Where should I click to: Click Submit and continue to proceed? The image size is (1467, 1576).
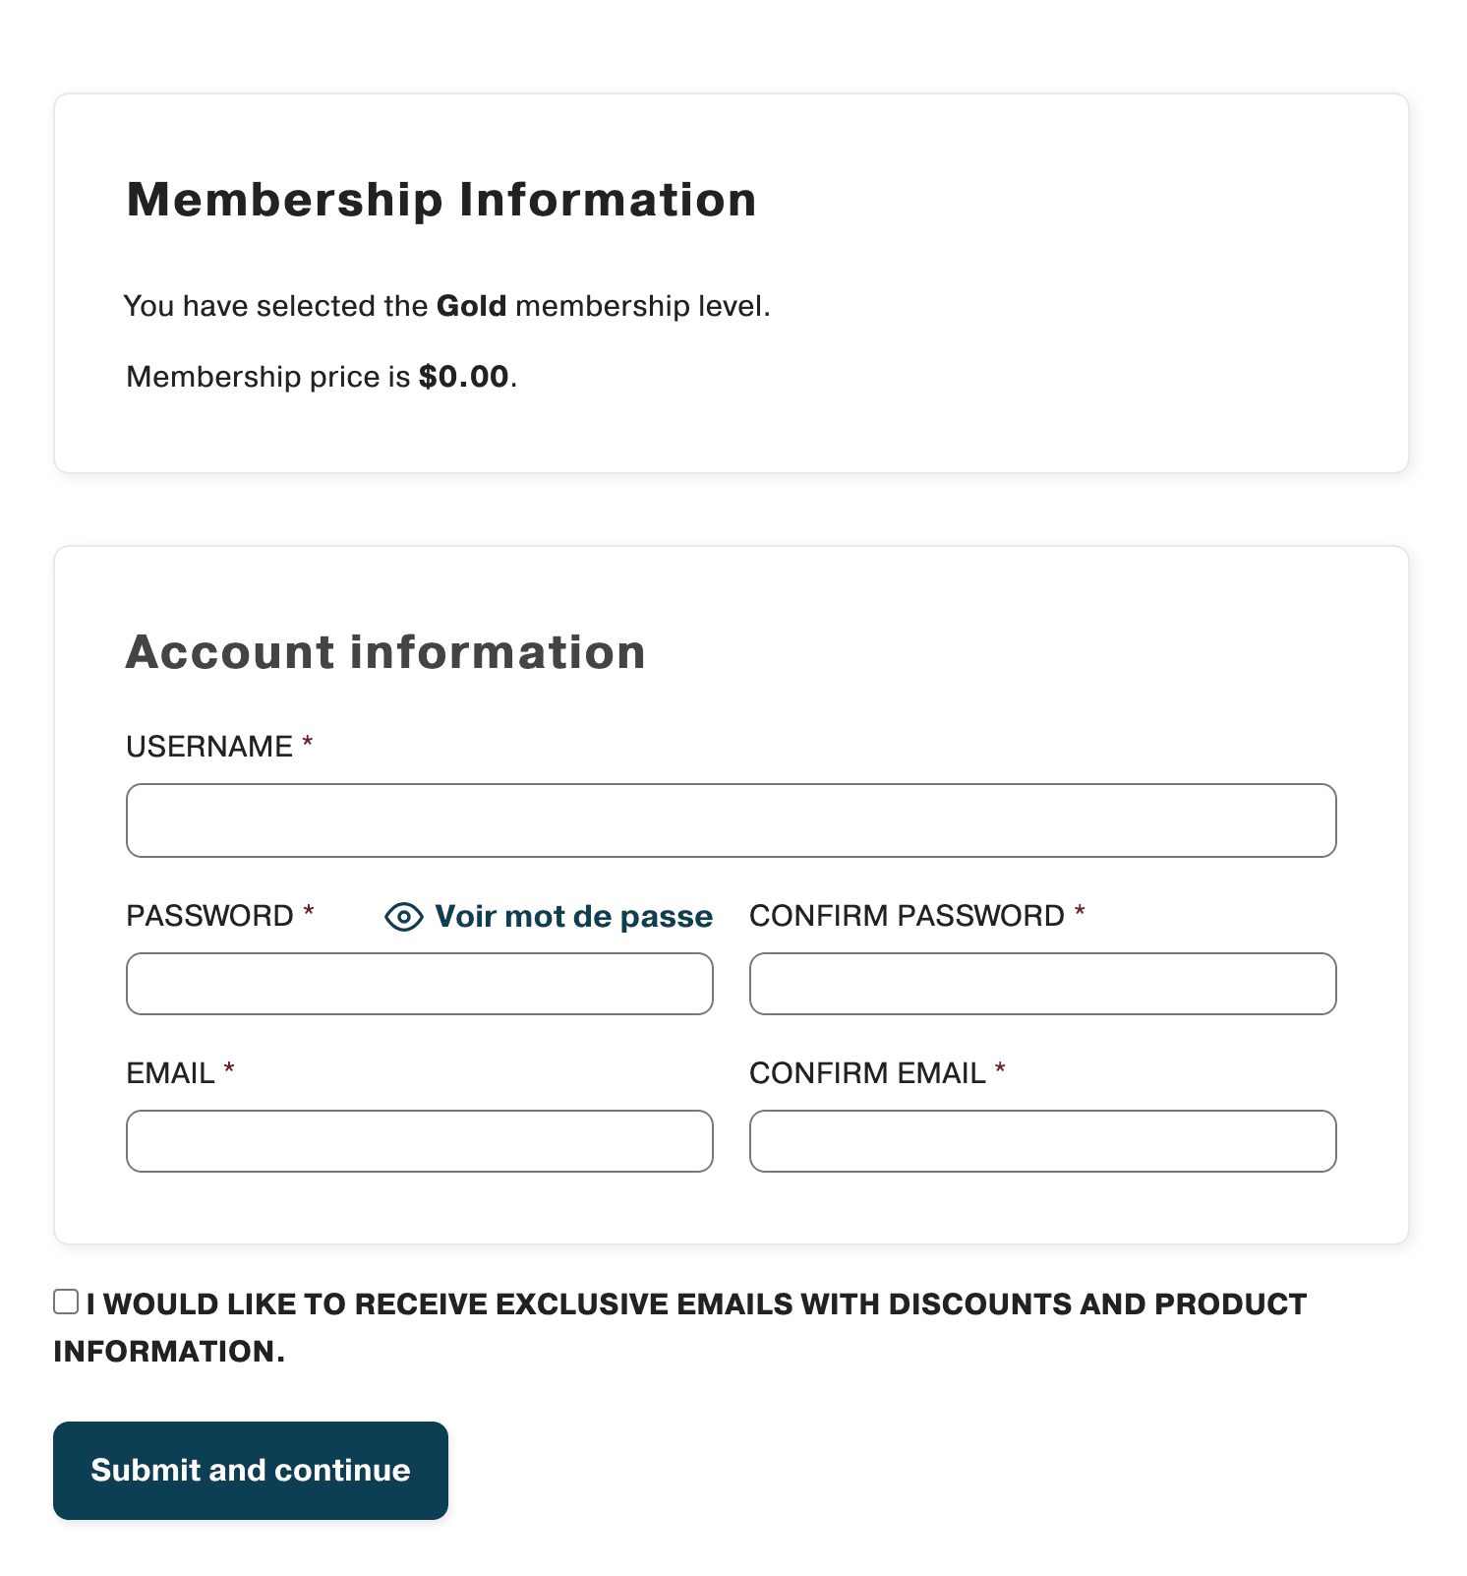tap(250, 1470)
